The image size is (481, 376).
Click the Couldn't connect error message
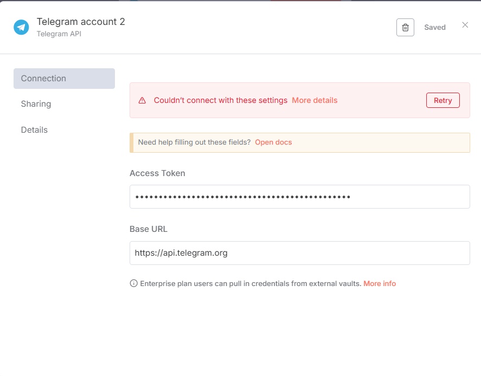click(x=221, y=100)
